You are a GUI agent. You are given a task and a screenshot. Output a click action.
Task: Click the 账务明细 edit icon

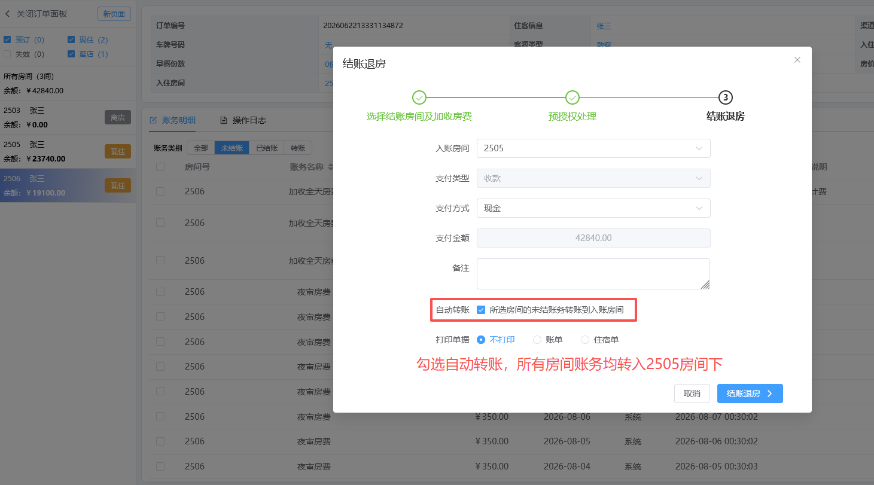point(153,120)
